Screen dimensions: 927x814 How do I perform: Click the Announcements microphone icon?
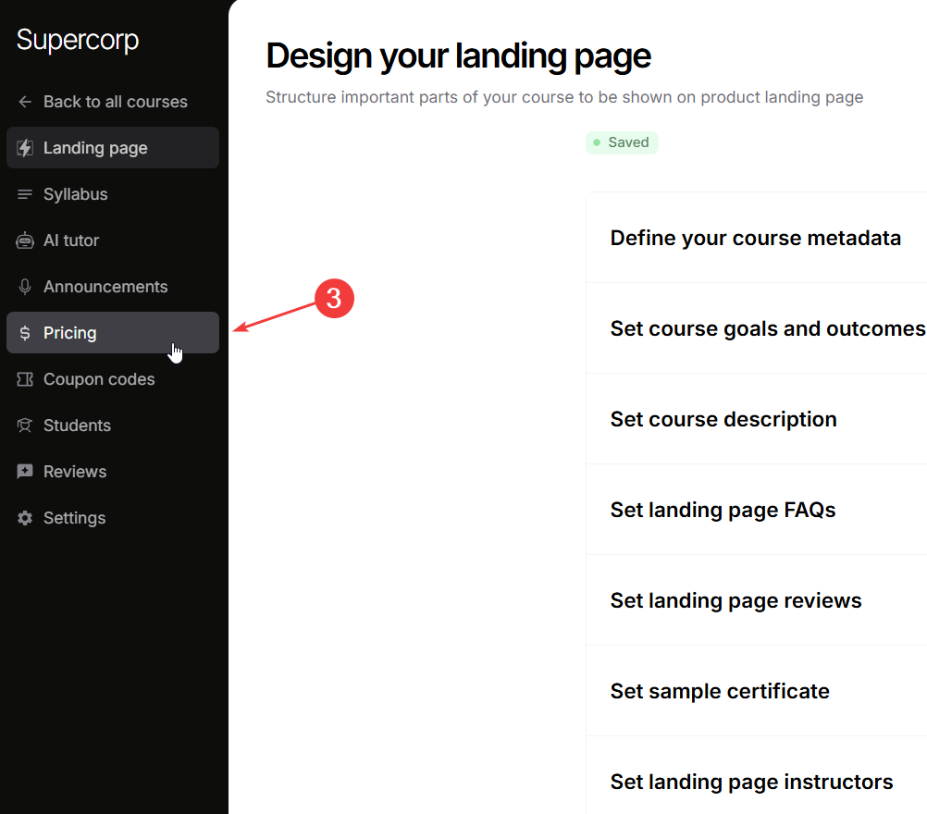tap(25, 287)
